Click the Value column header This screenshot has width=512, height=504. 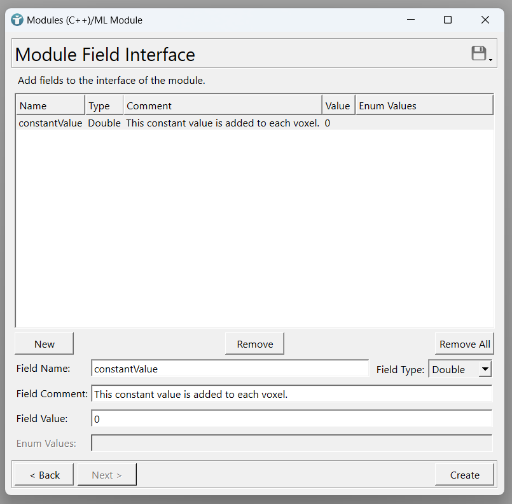[338, 106]
